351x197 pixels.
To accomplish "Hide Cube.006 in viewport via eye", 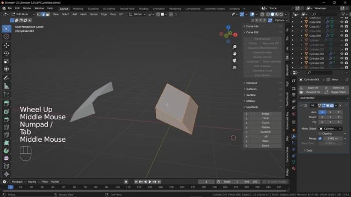I will click(x=342, y=22).
